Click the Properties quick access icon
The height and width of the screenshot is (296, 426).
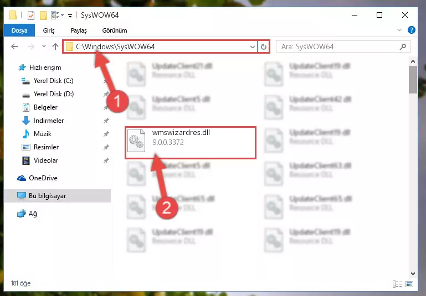coord(31,15)
